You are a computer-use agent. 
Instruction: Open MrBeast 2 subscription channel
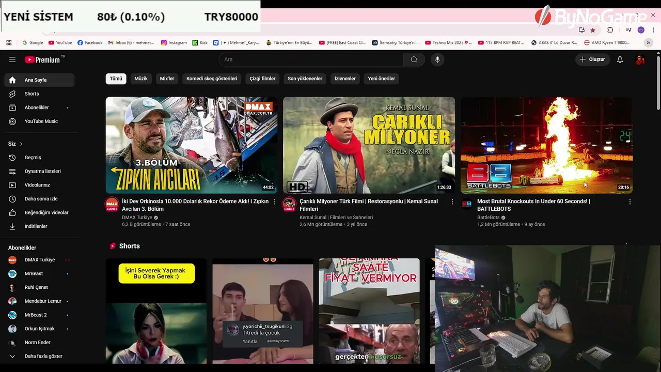tap(39, 315)
